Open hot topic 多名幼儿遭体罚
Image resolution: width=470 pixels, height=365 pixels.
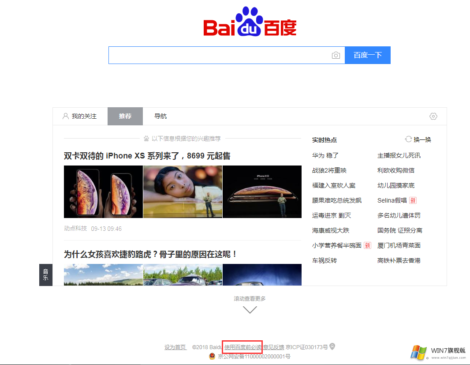pyautogui.click(x=399, y=215)
